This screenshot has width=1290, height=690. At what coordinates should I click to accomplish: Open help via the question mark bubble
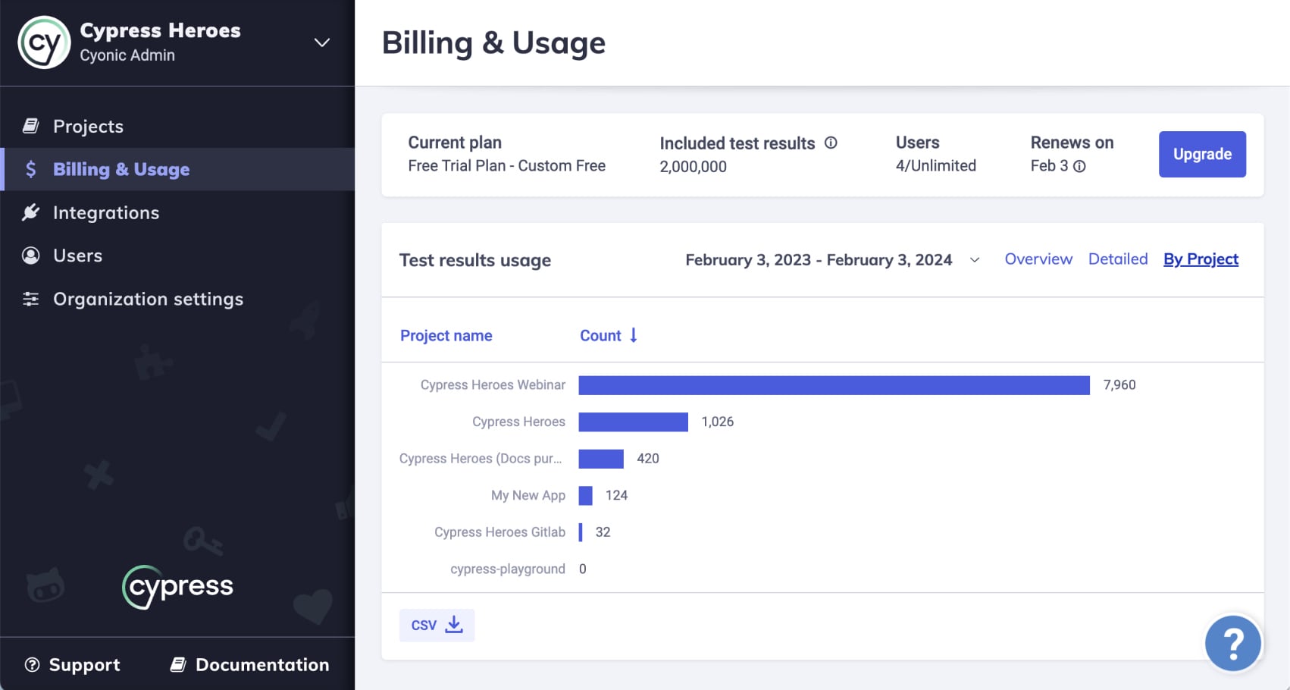[1232, 643]
